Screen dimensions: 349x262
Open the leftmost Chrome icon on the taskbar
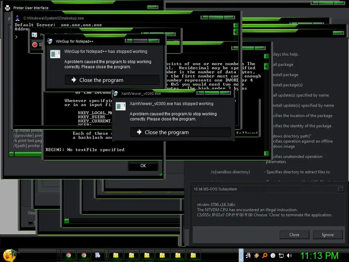coord(69,255)
